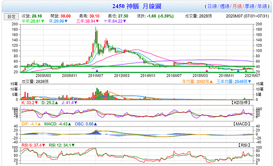Screen dimensions: 273x166
Task: Click the blue triangle marker on price axis
Action: coord(238,71)
